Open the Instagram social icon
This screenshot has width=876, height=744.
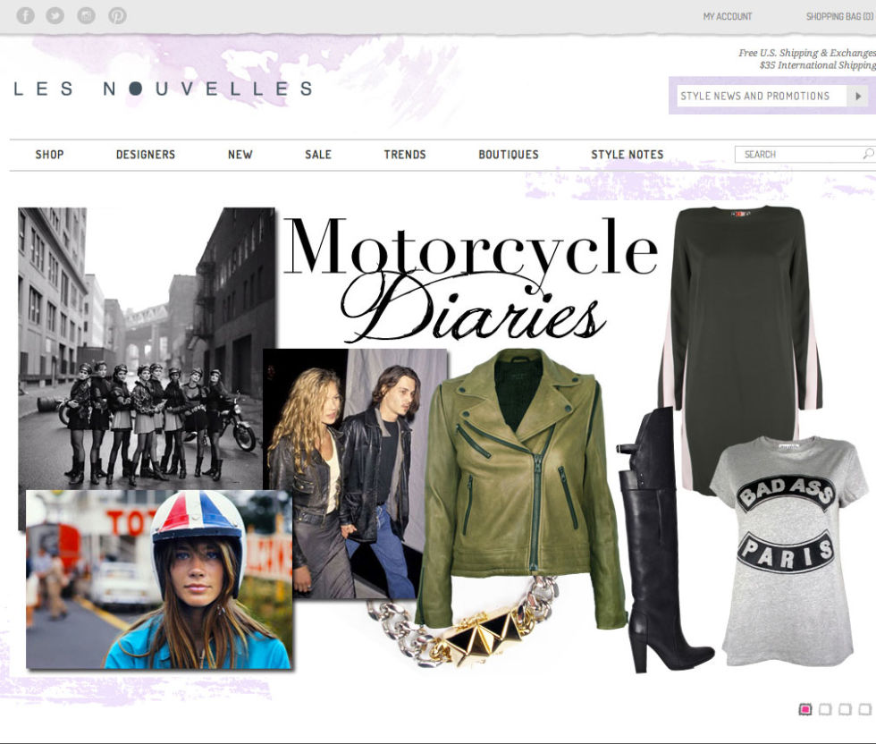coord(86,16)
